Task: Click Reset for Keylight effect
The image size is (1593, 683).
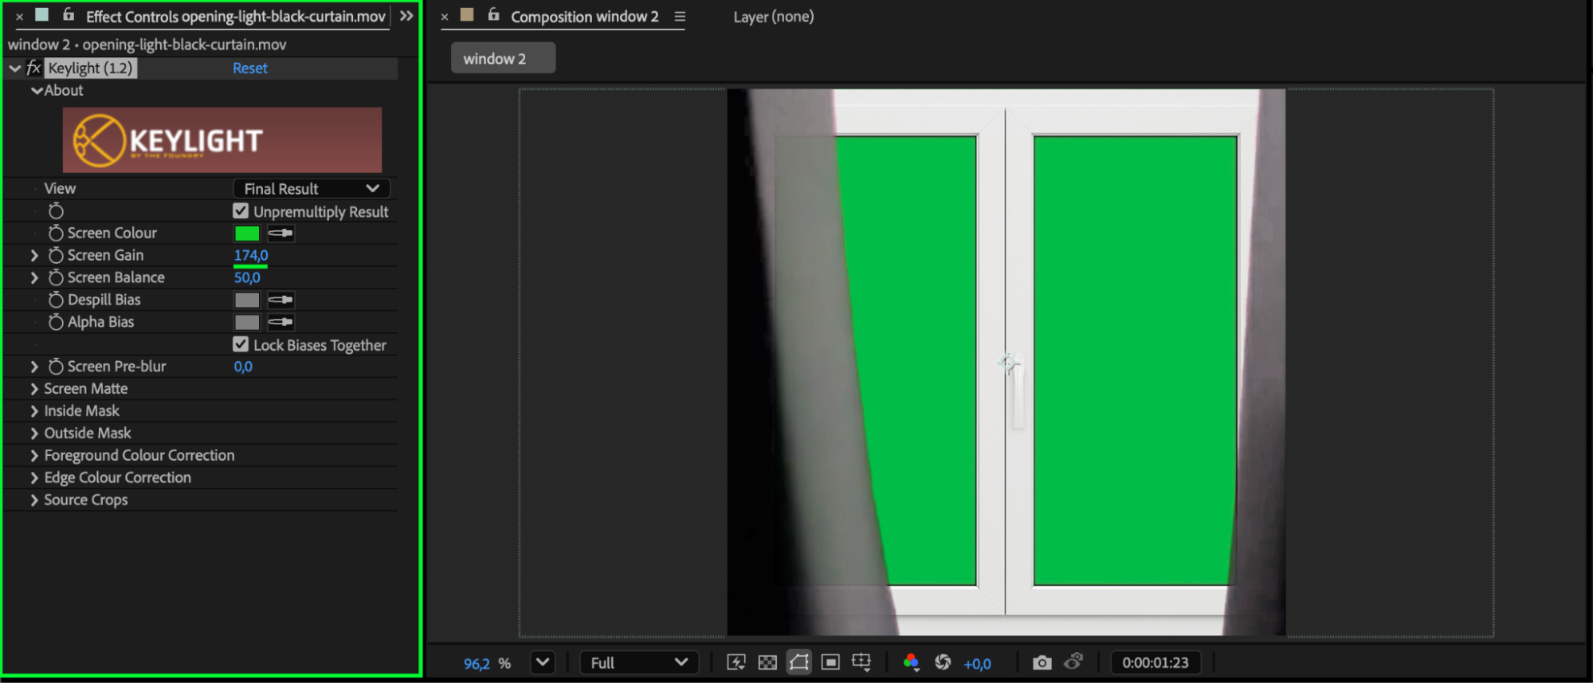Action: (x=249, y=69)
